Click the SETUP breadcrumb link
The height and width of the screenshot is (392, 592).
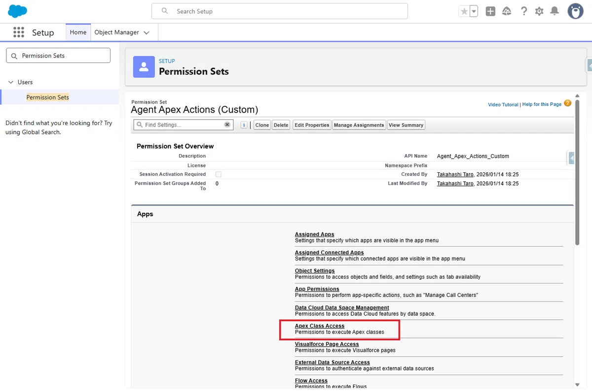tap(167, 61)
